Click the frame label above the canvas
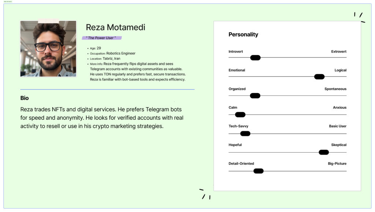 [x=8, y=1]
